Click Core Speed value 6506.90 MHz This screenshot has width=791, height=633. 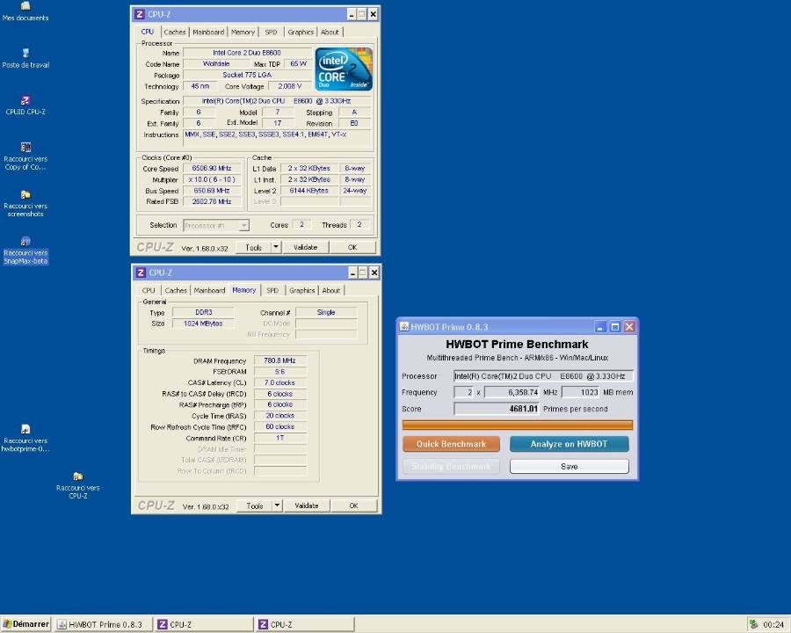click(x=212, y=168)
